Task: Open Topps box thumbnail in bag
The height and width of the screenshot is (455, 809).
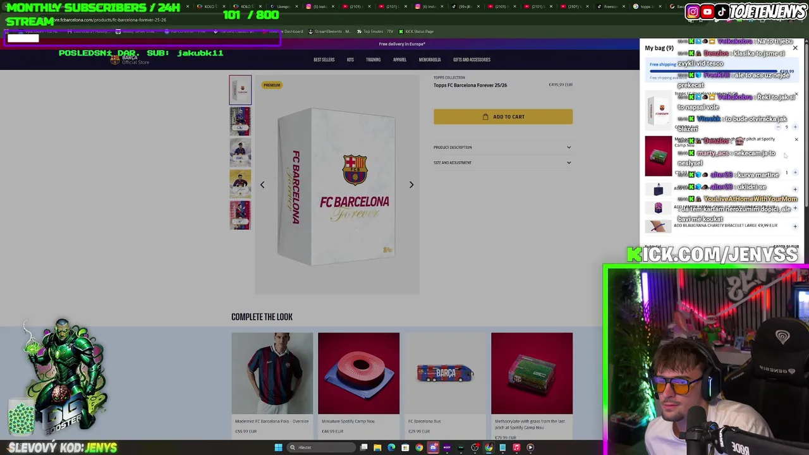Action: point(659,110)
